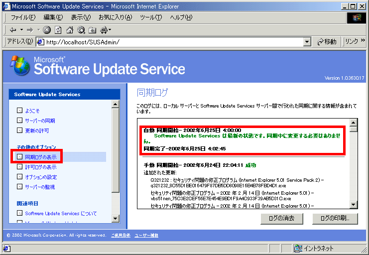
Task: Open the 許可ログの表示 link
Action: tap(41, 167)
